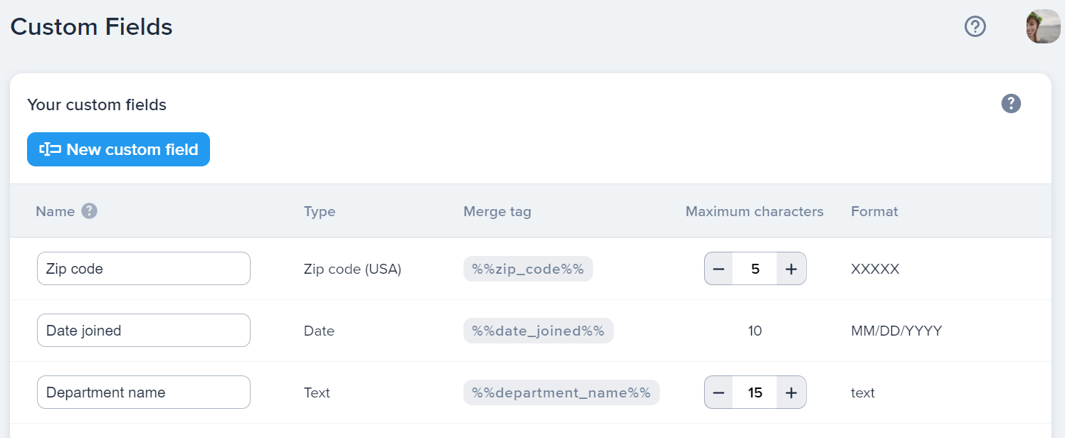Click the %%department_name%% merge tag
Screen dimensions: 1065x438
pos(561,392)
